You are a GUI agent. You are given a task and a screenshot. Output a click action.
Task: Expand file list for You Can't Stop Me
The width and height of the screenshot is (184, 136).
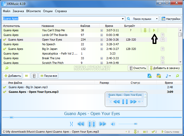pyautogui.click(x=102, y=30)
